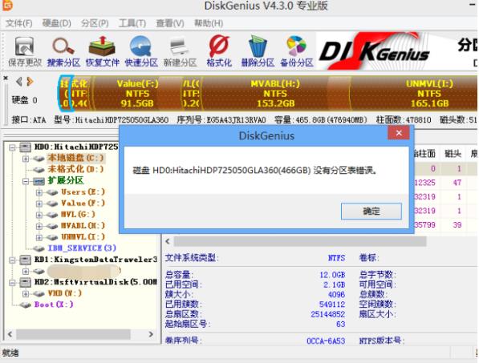Select the Format (格式化) toolbar icon
The image size is (479, 363).
219,52
